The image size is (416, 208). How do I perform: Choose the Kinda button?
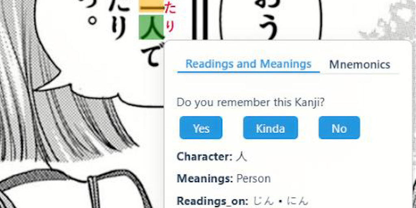coord(270,128)
